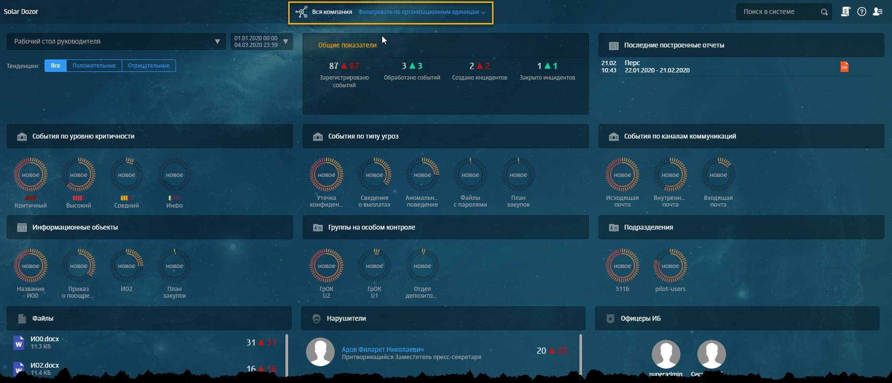The image size is (892, 383).
Task: Open the Файлы с паролями threat gauge
Action: 470,175
